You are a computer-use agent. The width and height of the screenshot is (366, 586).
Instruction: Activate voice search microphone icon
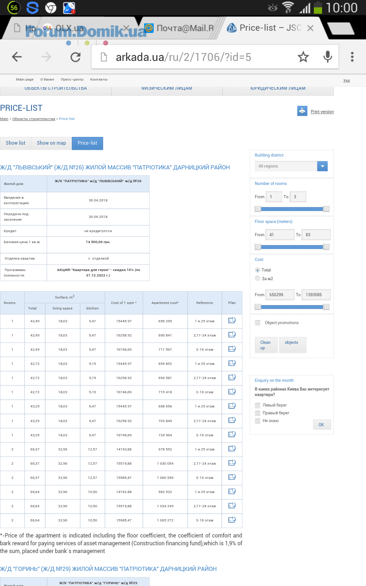(x=328, y=57)
